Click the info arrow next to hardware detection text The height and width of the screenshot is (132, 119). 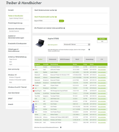point(89,50)
